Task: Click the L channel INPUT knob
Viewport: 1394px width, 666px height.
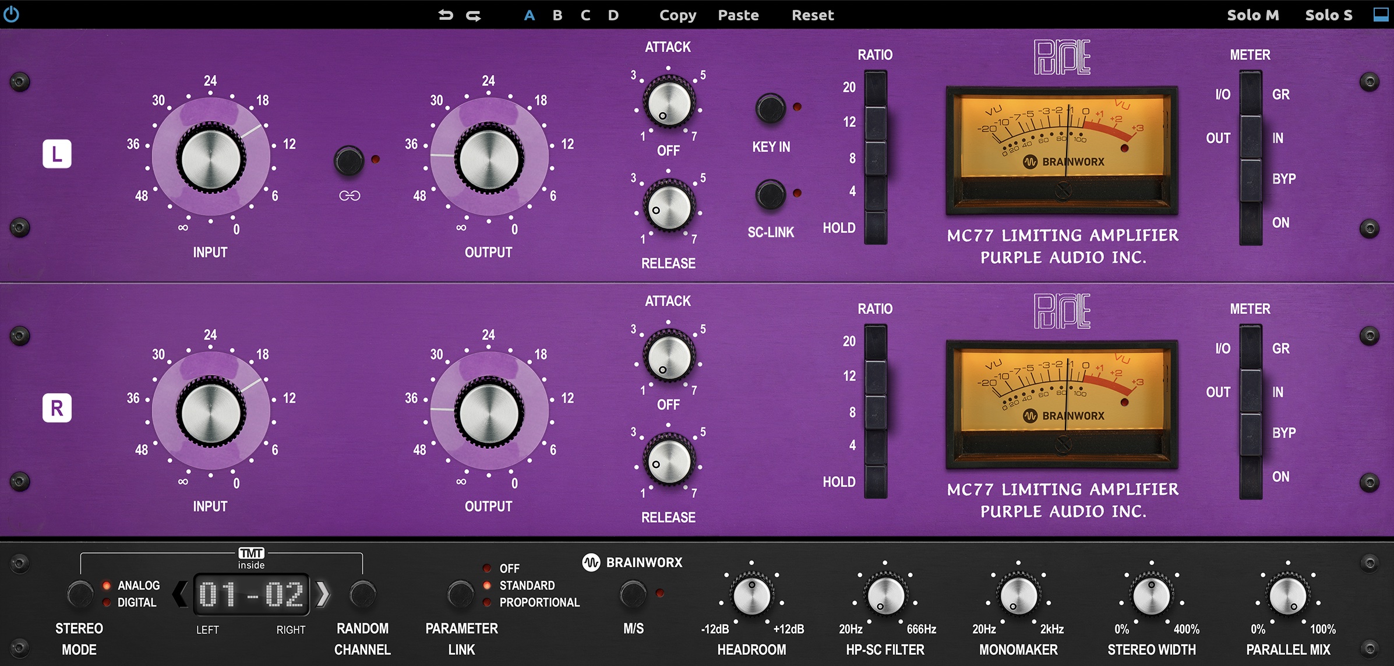Action: coord(211,158)
